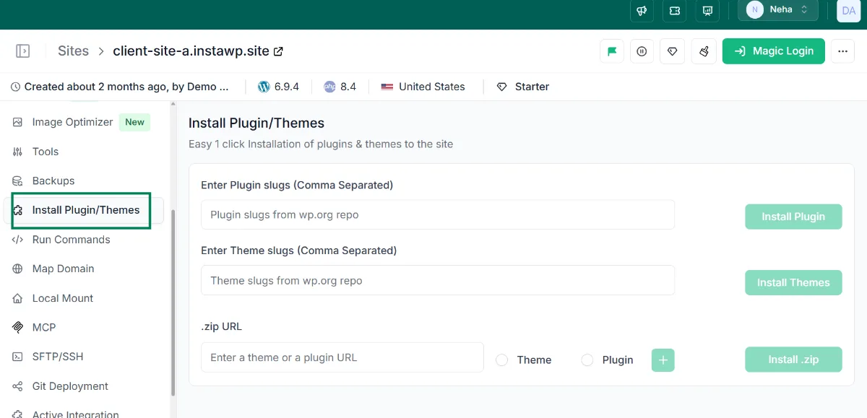Viewport: 867px width, 418px height.
Task: Open the ticket icon in top bar
Action: [x=675, y=10]
